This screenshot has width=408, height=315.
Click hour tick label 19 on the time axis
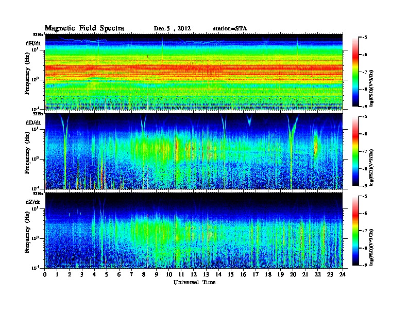(x=280, y=274)
